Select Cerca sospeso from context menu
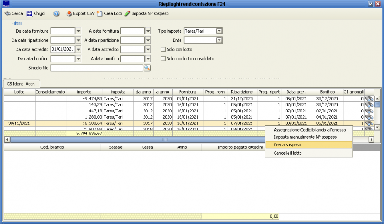 tap(309, 145)
